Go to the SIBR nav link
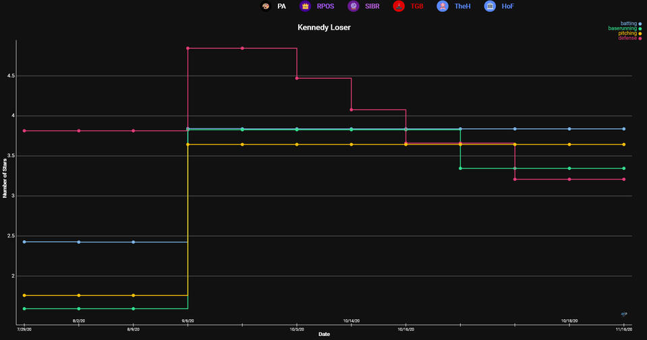This screenshot has width=647, height=340. 373,6
